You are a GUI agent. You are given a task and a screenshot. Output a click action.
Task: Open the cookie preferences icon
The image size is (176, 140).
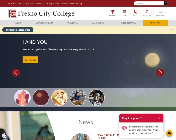pyautogui.click(x=4, y=136)
